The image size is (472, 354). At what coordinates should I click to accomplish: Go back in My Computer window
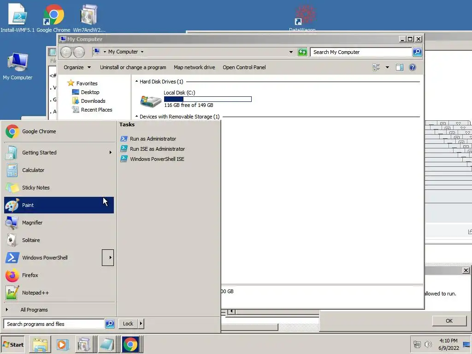[66, 52]
